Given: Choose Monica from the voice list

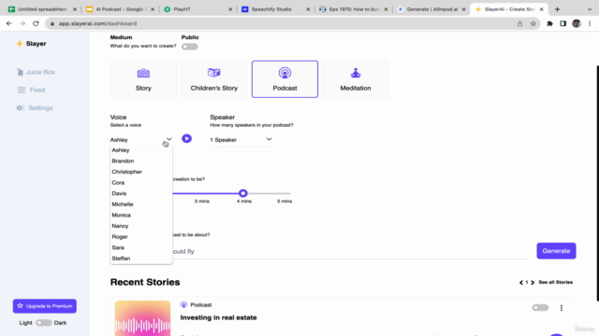Looking at the screenshot, I should tap(141, 216).
